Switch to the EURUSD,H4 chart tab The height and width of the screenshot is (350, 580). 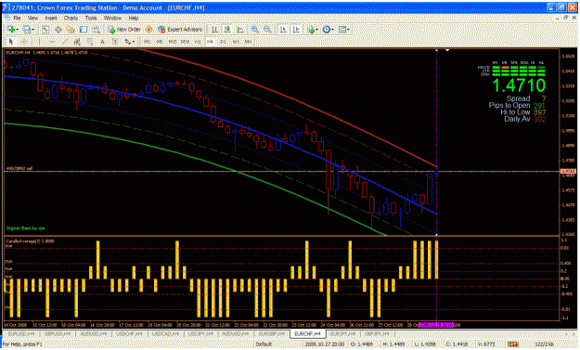click(21, 333)
